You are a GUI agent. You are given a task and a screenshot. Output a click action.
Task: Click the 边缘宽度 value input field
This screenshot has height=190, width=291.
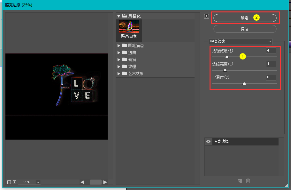271,51
